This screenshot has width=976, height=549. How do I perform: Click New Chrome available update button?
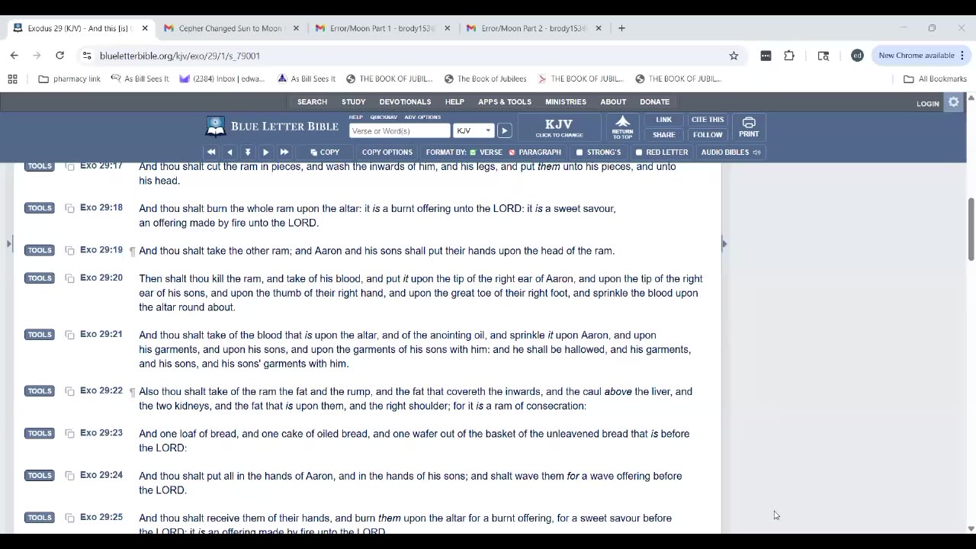point(921,56)
